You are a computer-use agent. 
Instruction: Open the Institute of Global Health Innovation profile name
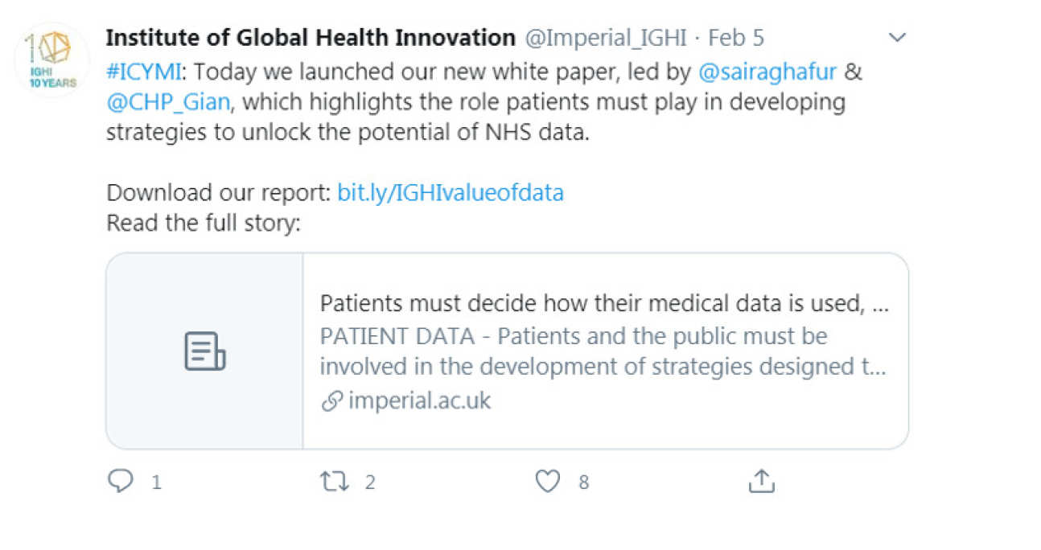pyautogui.click(x=311, y=38)
